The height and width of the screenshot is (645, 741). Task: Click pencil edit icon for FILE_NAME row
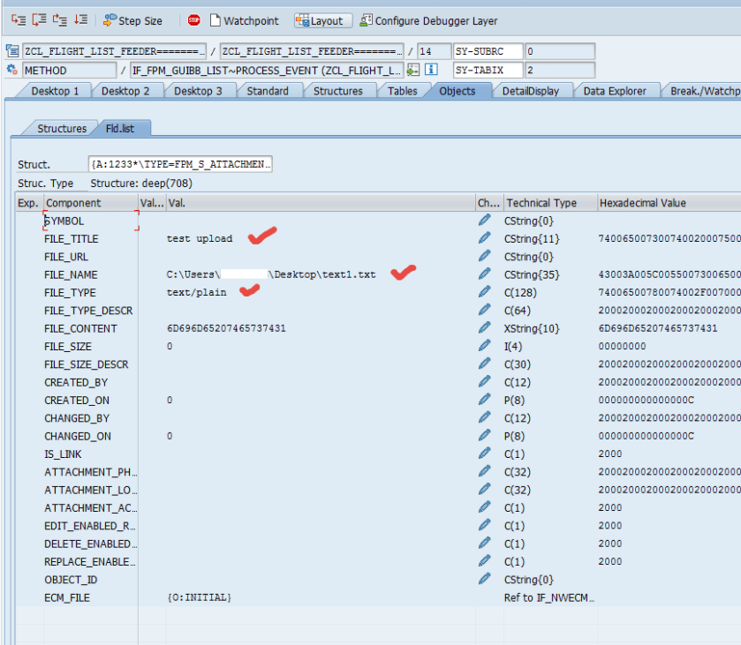(x=484, y=274)
